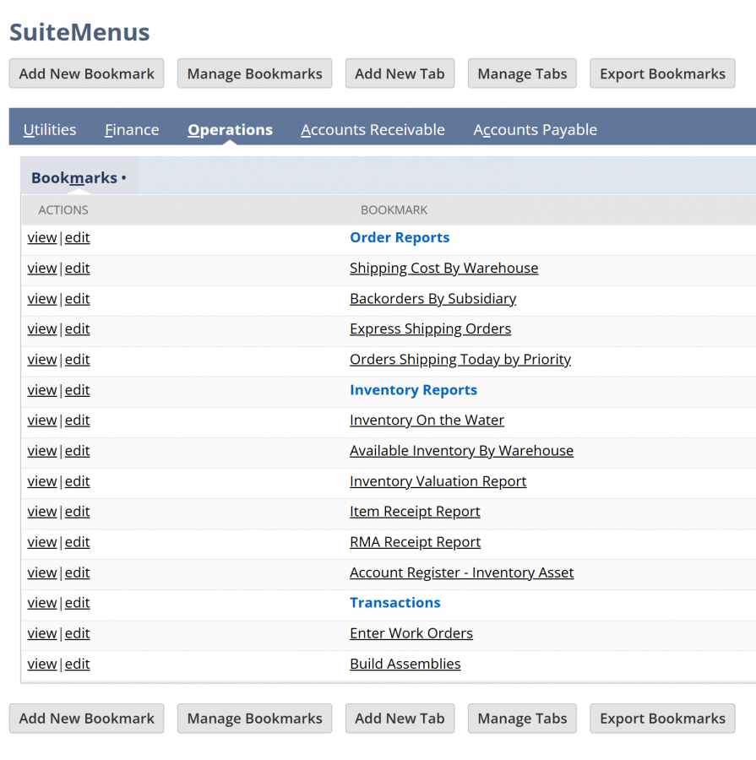
Task: Open Account Register - Inventory Asset link
Action: [461, 573]
